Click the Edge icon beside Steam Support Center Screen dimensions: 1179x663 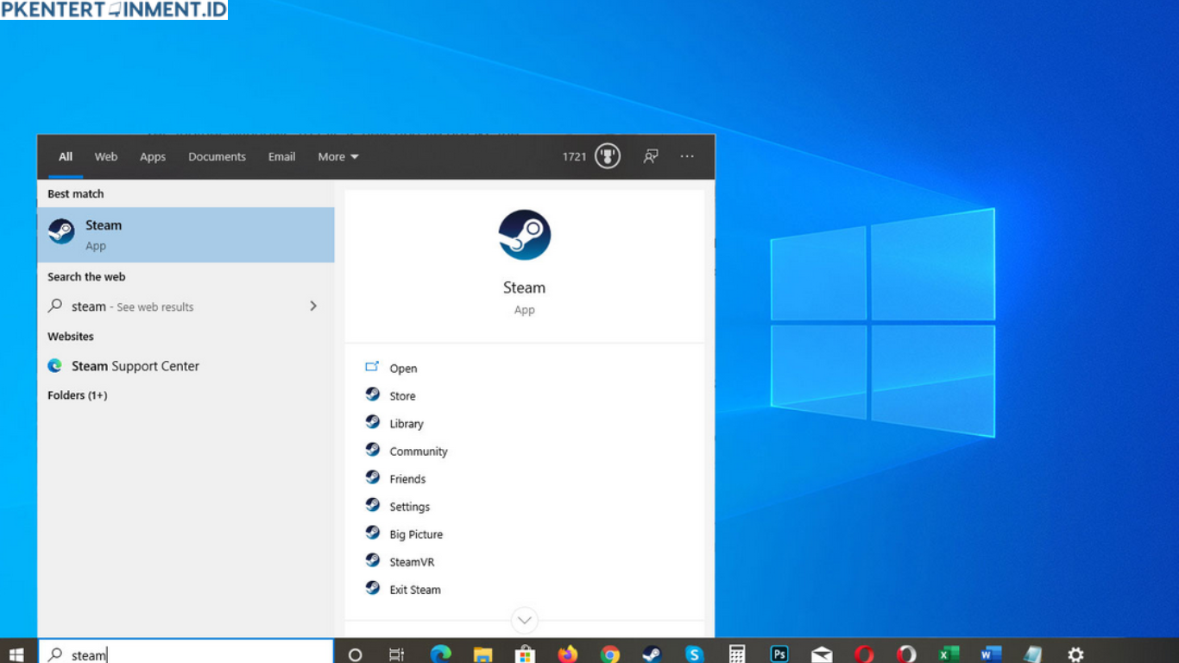[55, 366]
